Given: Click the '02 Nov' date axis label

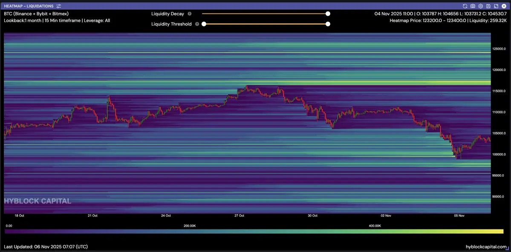Looking at the screenshot, I should click(x=386, y=215).
